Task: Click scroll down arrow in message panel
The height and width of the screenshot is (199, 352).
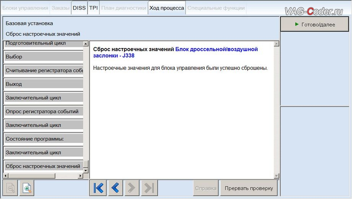Action: (x=277, y=176)
